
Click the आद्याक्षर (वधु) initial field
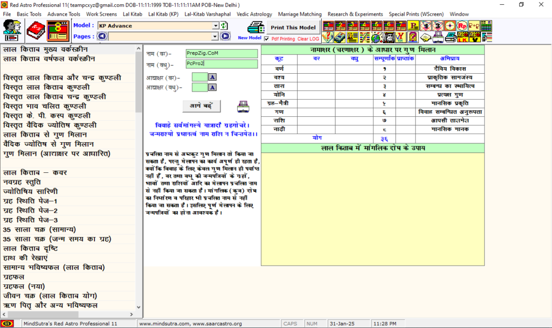[x=199, y=87]
